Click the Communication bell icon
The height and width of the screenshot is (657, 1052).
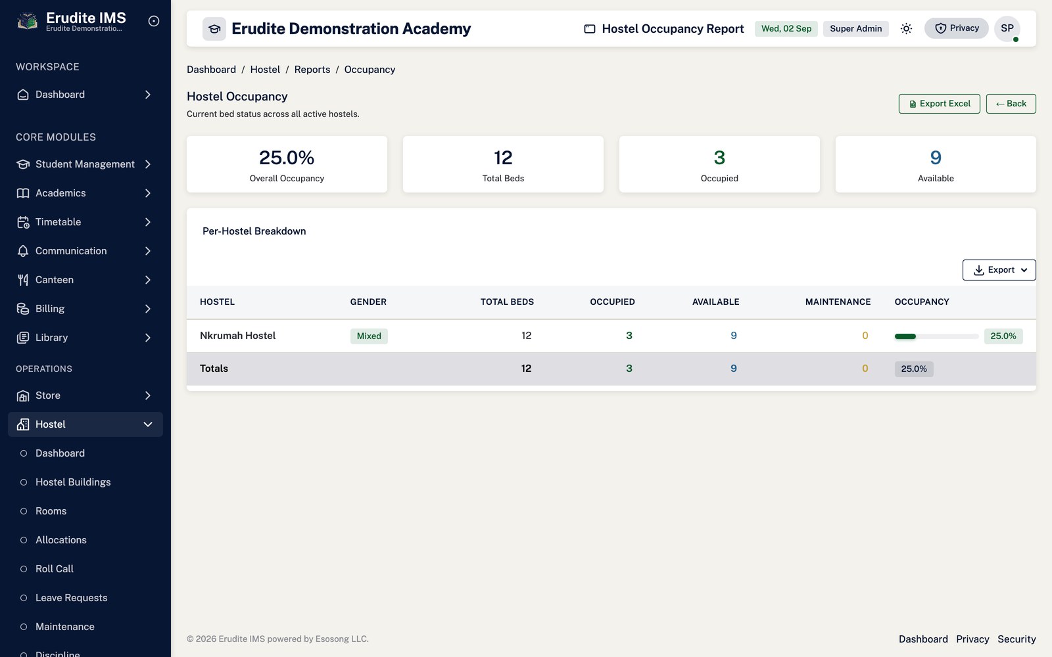pyautogui.click(x=23, y=251)
